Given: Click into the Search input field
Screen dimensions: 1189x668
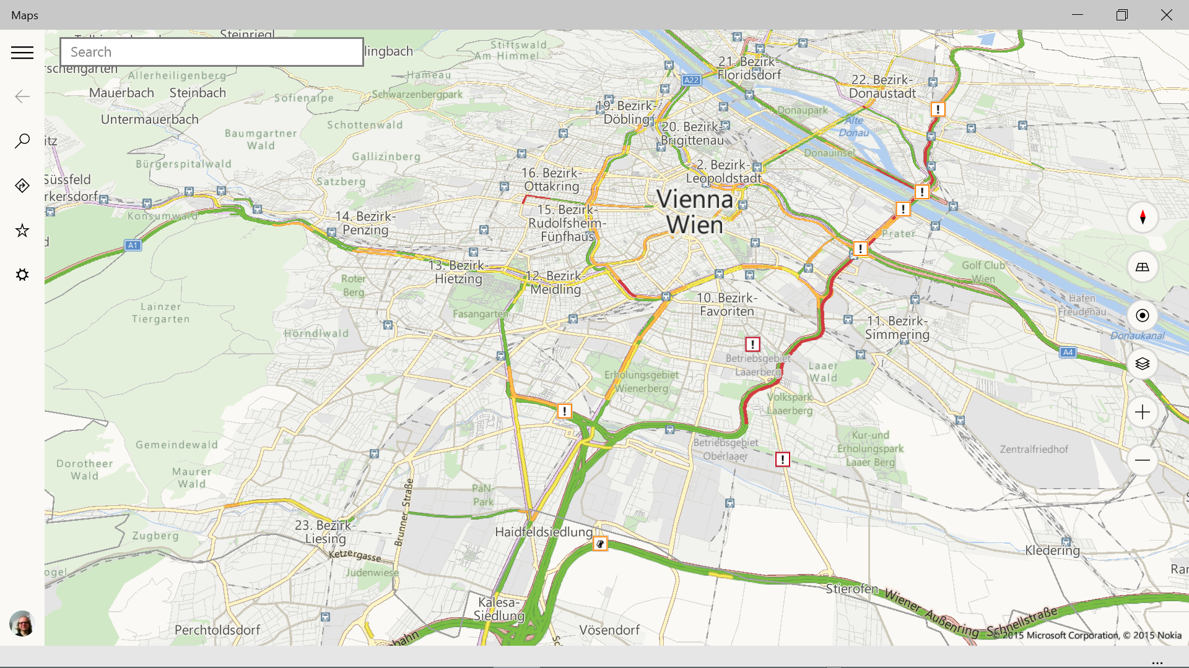Looking at the screenshot, I should pyautogui.click(x=212, y=52).
